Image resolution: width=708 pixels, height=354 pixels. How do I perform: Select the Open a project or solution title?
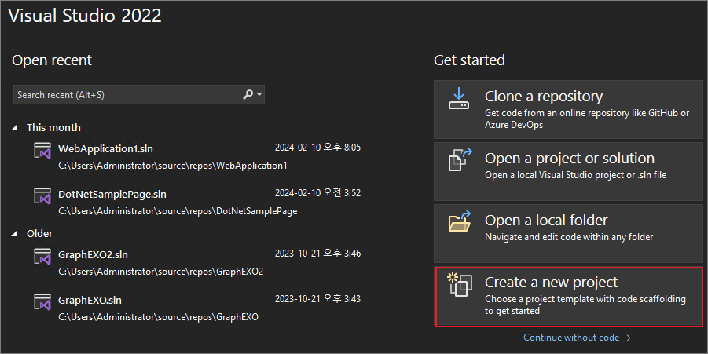click(570, 159)
